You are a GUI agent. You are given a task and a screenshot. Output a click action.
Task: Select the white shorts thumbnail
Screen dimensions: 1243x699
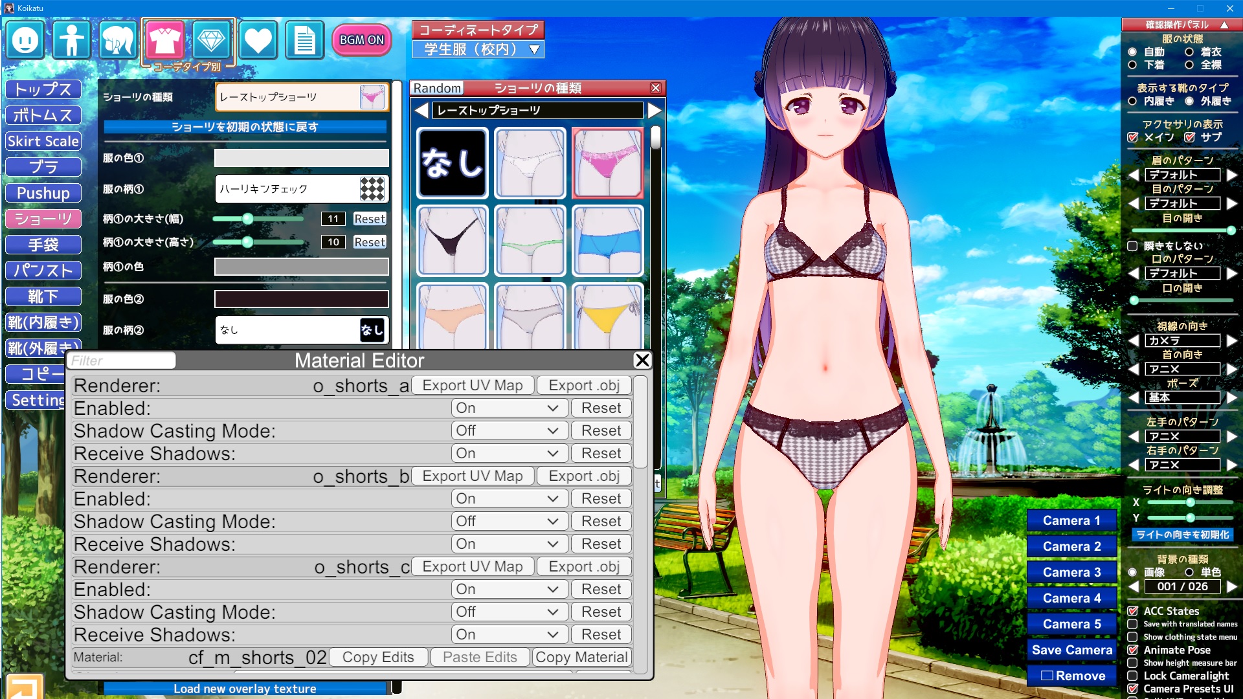coord(530,163)
